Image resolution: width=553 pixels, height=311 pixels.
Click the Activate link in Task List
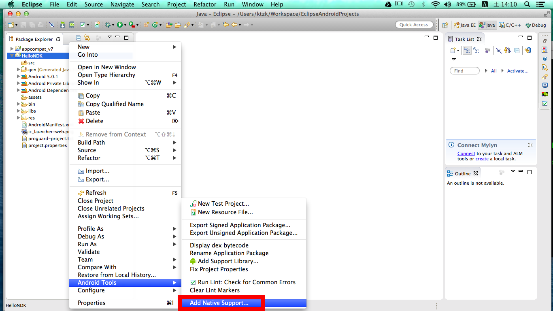point(517,70)
